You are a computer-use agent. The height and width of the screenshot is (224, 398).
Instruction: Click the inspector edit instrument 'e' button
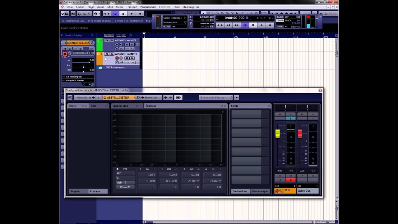[x=92, y=43]
